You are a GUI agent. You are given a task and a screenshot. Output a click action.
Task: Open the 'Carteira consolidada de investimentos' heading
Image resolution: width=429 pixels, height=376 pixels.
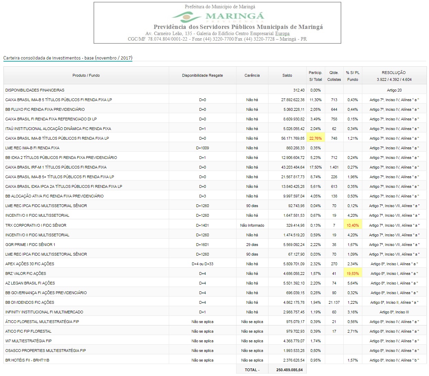[68, 58]
